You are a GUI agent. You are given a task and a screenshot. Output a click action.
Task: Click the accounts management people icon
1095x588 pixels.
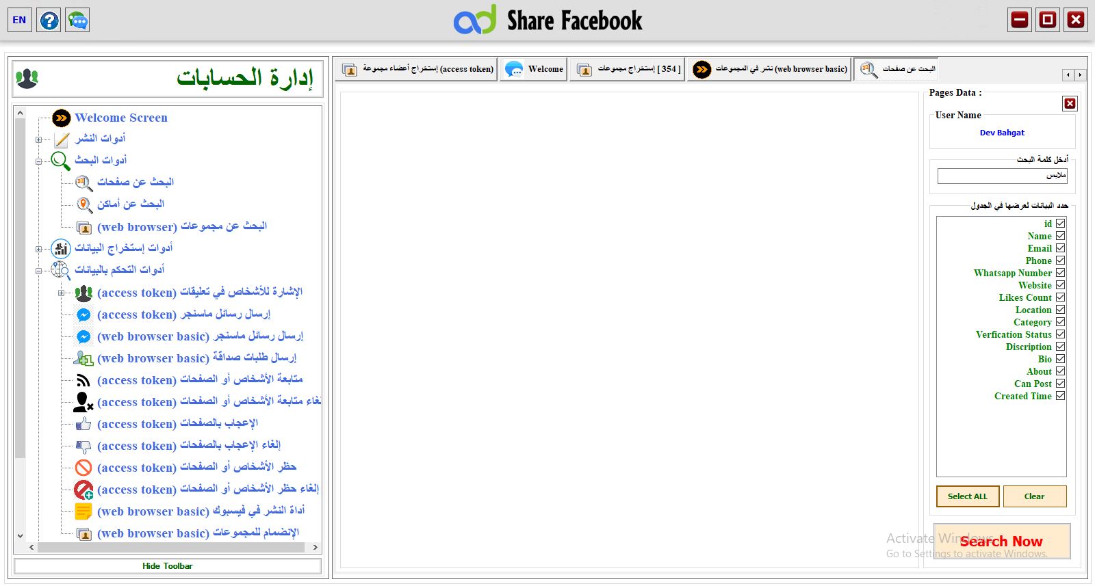[27, 79]
